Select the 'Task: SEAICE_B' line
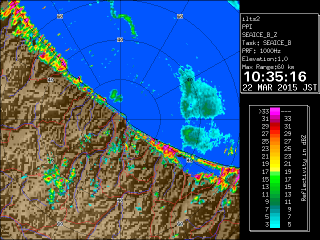Viewport: 320px width, 240px height. click(x=266, y=43)
